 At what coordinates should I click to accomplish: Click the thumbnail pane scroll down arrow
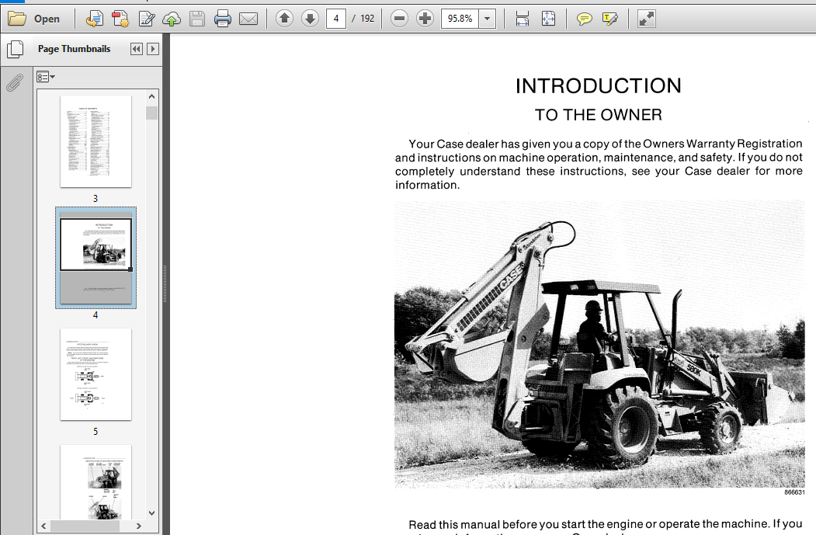(151, 512)
